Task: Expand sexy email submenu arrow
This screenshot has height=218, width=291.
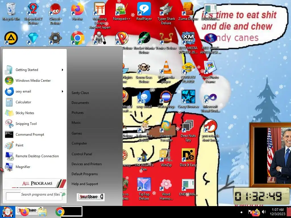Action: coord(63,91)
